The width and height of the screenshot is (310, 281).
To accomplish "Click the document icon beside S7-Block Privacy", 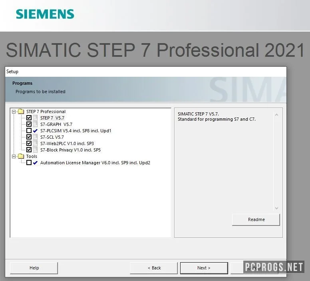I will (35, 150).
